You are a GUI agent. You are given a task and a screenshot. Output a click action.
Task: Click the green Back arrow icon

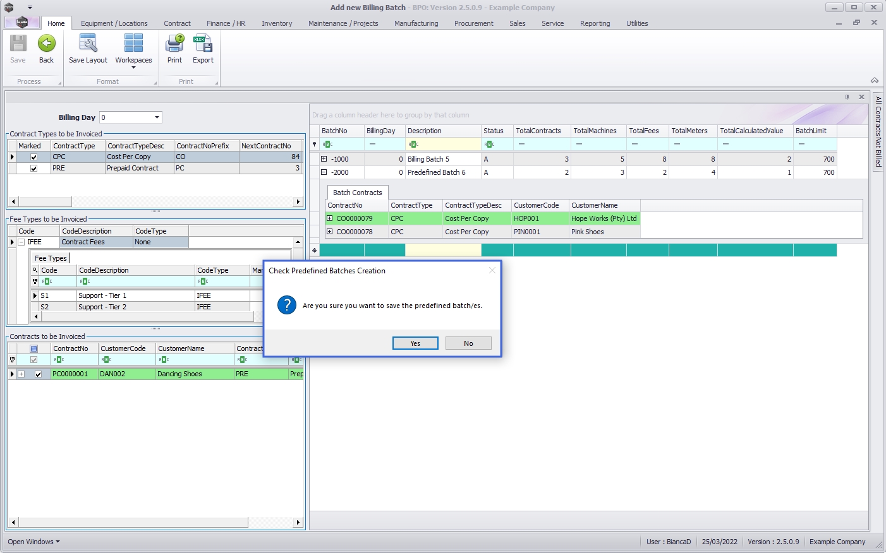(x=46, y=44)
